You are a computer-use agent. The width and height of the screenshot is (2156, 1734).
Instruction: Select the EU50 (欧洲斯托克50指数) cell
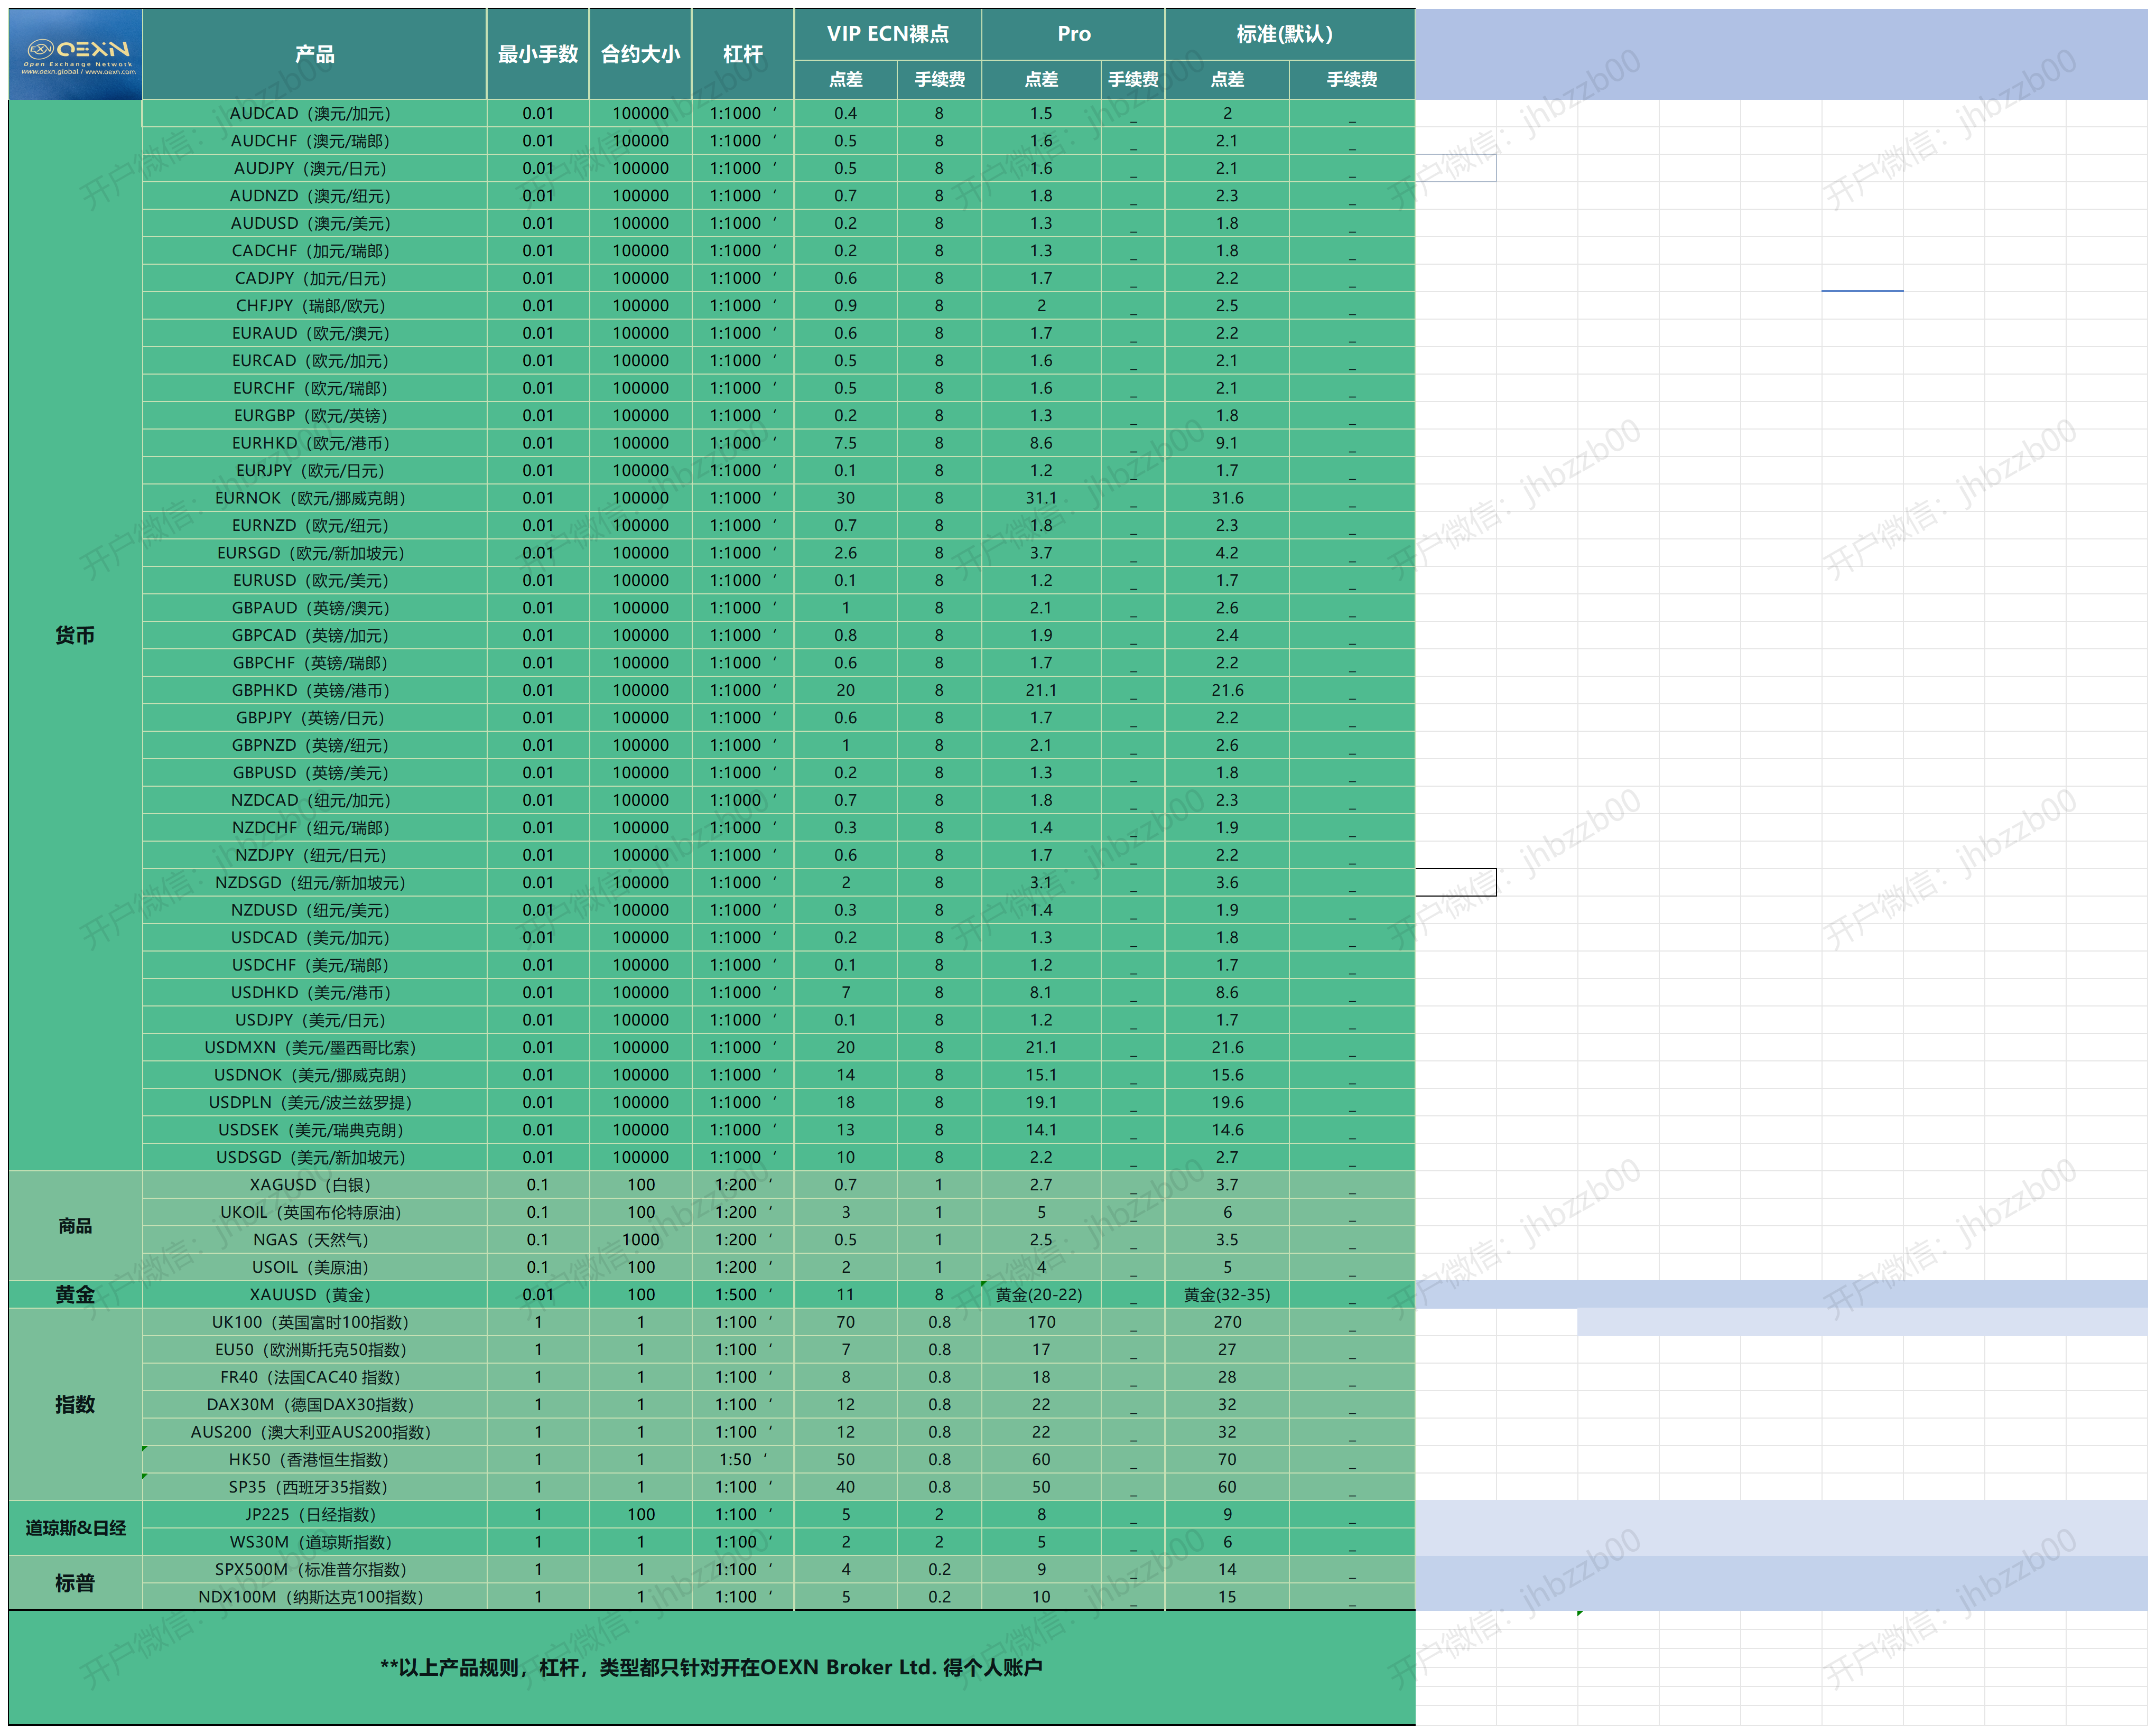tap(314, 1349)
